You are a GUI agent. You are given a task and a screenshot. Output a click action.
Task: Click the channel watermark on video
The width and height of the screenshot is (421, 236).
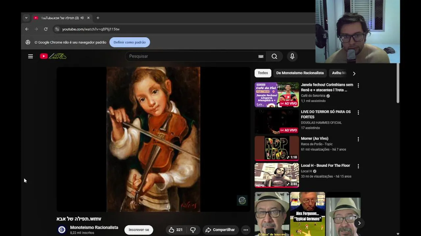[x=242, y=200]
